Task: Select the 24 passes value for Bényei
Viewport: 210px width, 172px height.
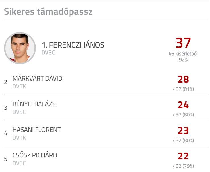Action: [183, 105]
